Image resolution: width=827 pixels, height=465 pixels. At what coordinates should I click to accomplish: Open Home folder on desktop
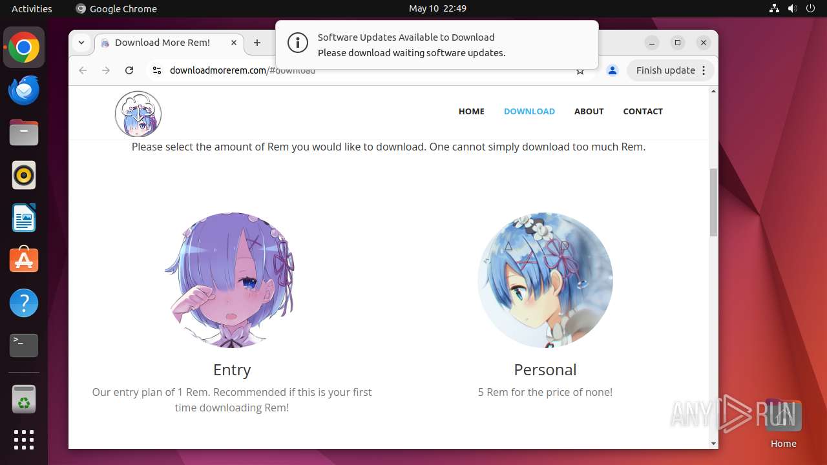click(x=783, y=424)
